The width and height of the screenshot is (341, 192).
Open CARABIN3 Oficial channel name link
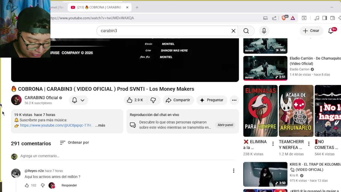[41, 98]
